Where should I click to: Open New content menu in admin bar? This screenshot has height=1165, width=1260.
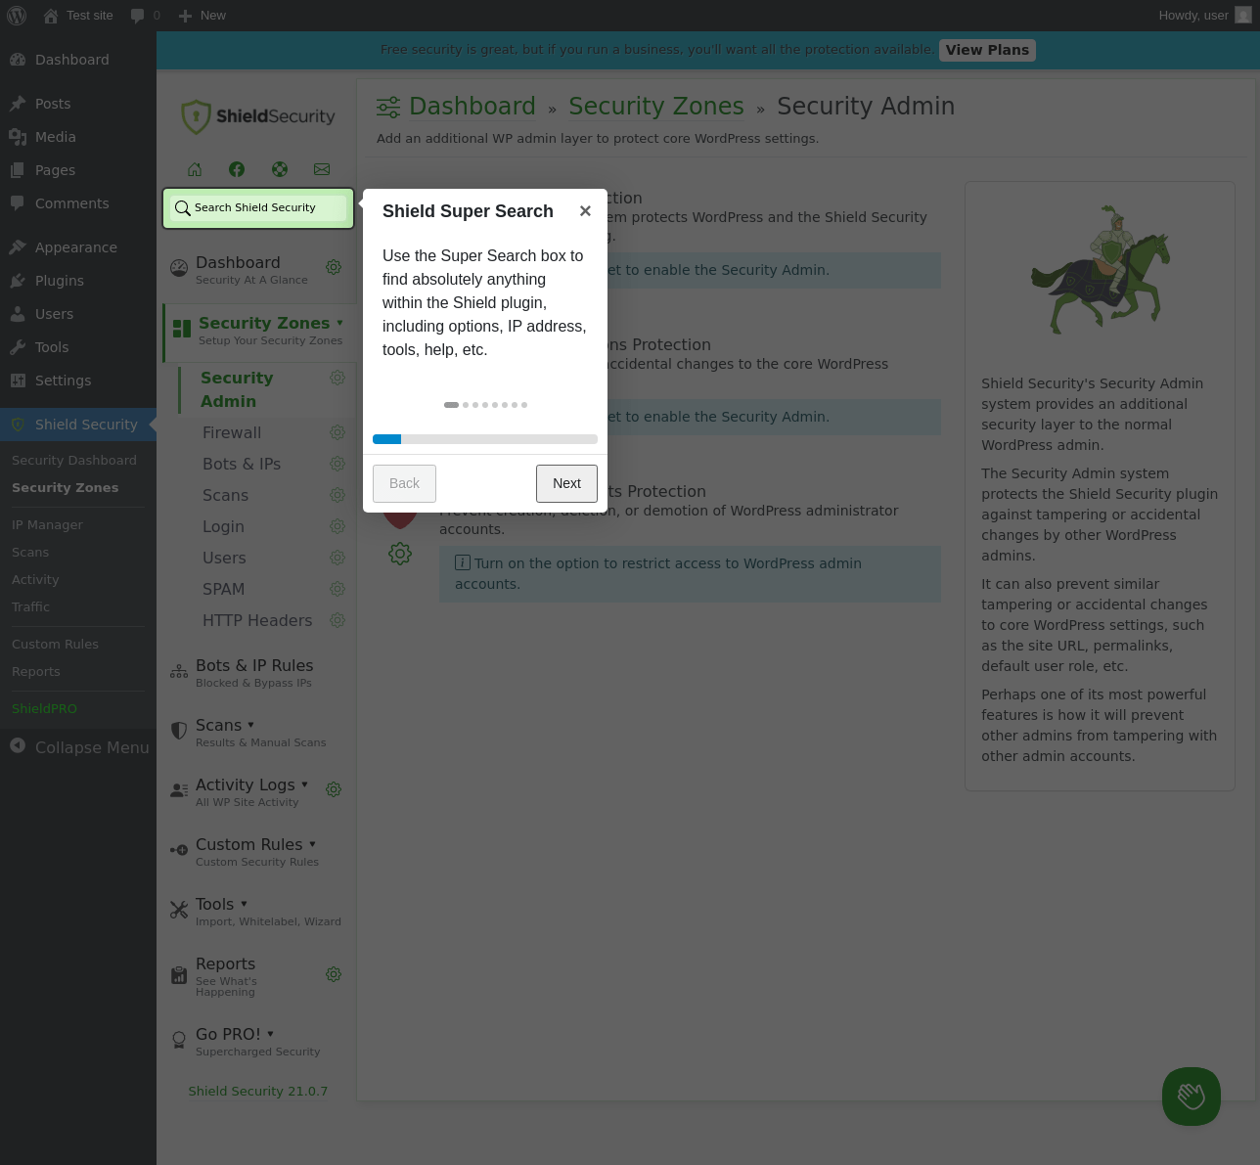pos(202,16)
